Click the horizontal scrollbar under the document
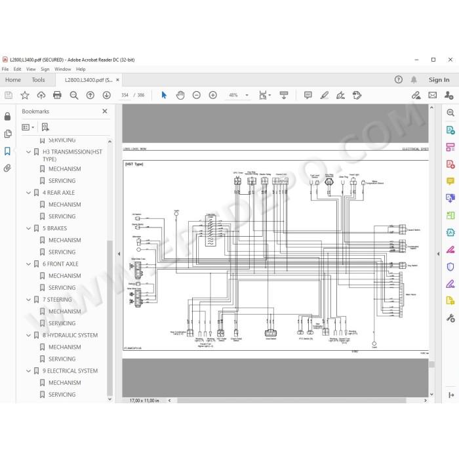The height and width of the screenshot is (459, 459). click(291, 401)
